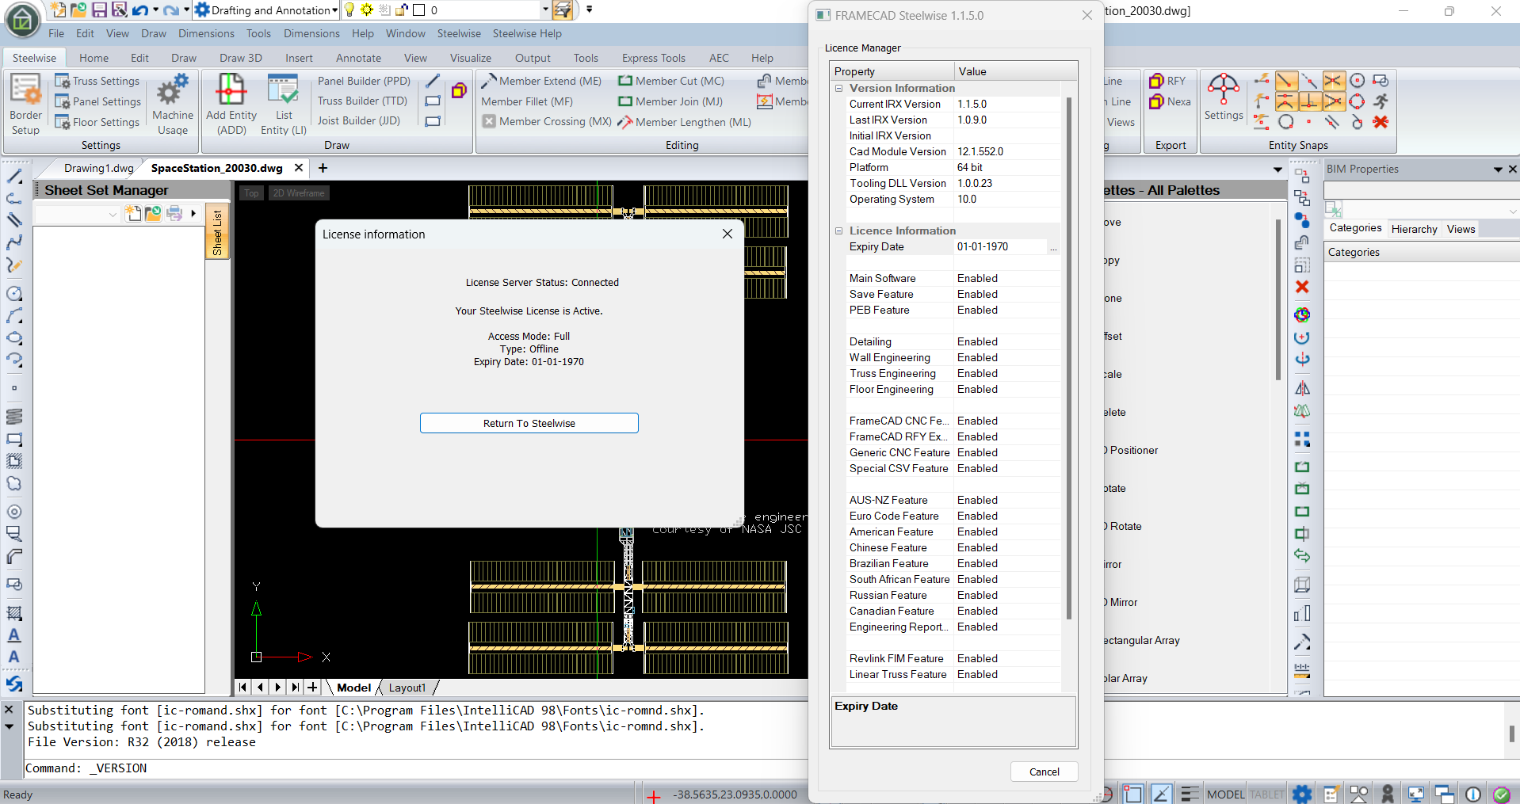Open the Steelwise Help menu

[x=527, y=33]
